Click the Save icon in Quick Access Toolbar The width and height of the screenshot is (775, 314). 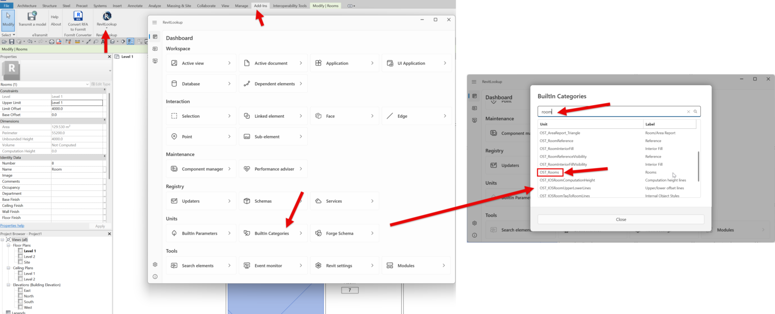pyautogui.click(x=11, y=41)
